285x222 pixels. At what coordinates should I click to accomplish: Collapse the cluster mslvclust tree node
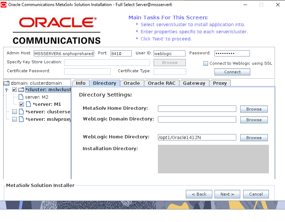[x=6, y=89]
